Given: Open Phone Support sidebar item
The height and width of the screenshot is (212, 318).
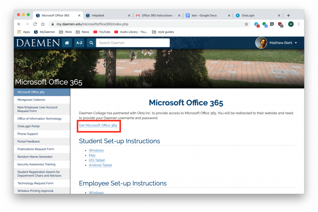Looking at the screenshot, I should [42, 134].
